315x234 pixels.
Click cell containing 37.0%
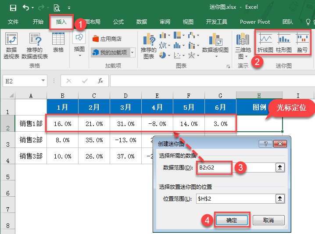click(x=125, y=156)
